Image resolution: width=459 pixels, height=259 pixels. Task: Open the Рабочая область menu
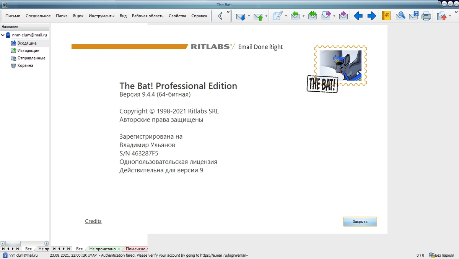pyautogui.click(x=148, y=16)
